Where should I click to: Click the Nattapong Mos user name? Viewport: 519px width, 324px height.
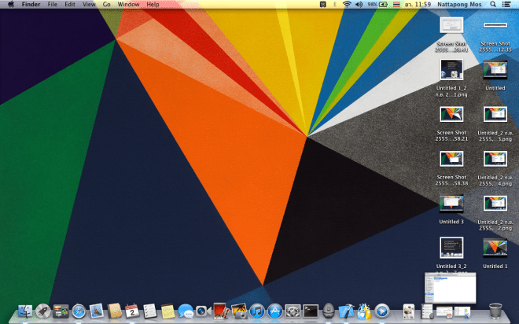click(460, 5)
